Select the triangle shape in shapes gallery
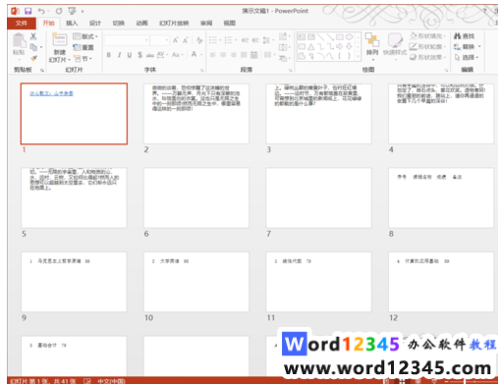The image size is (501, 384). pyautogui.click(x=311, y=46)
